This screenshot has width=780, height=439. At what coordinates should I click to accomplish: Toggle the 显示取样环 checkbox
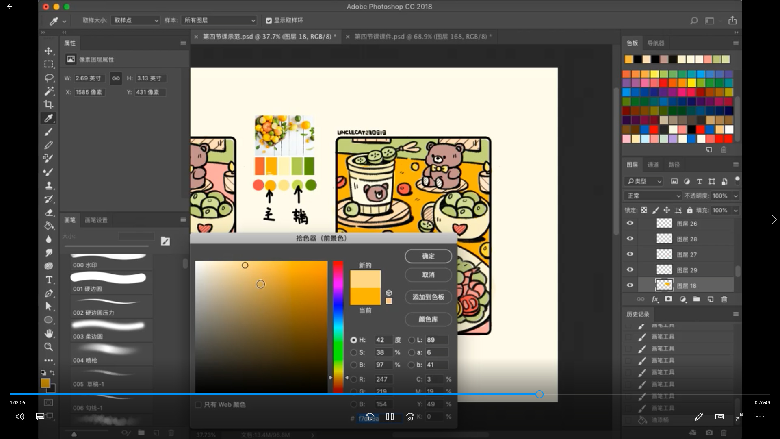coord(269,20)
